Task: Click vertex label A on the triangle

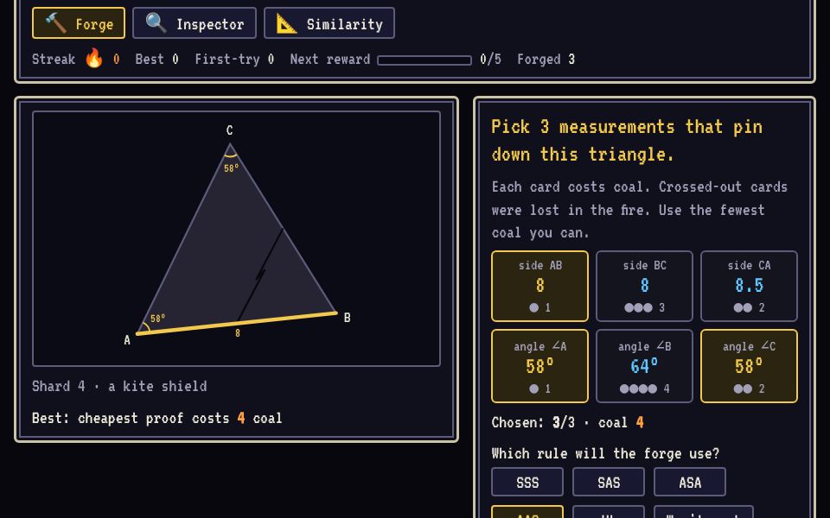Action: [127, 340]
